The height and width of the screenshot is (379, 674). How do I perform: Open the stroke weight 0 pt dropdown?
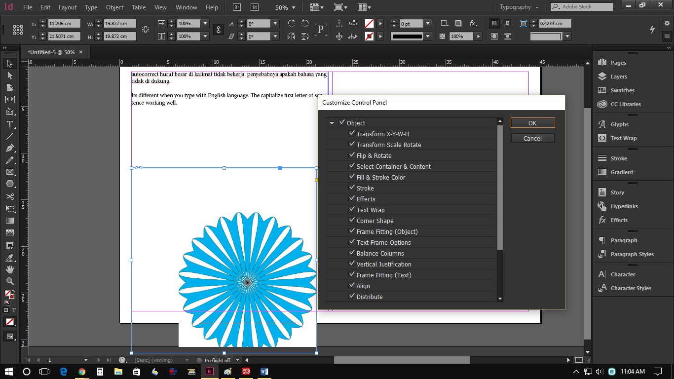tap(428, 24)
